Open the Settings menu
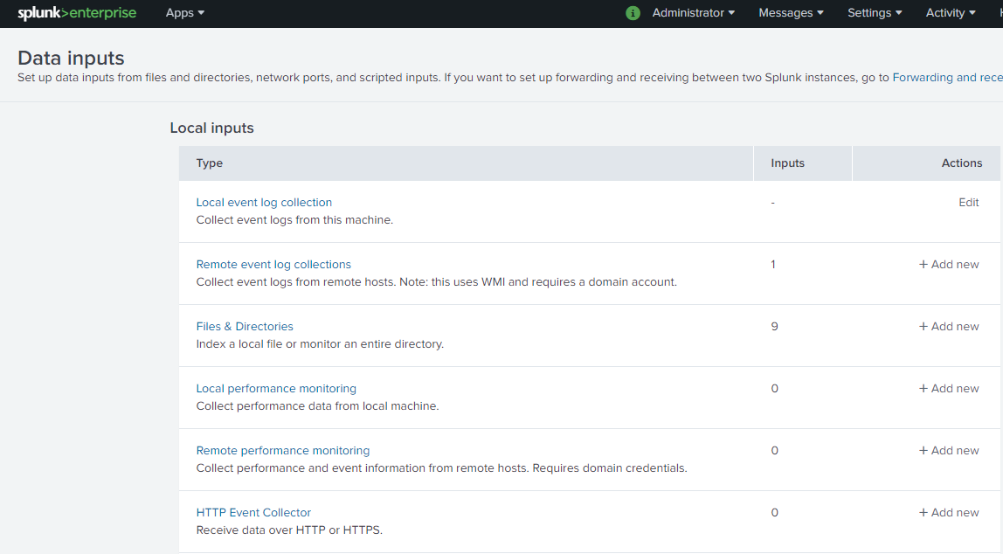The image size is (1003, 554). (x=874, y=13)
